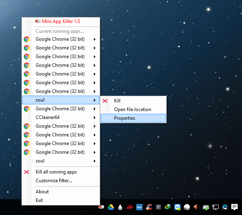Click the blue swirl tray icon beside the network icon
This screenshot has width=242, height=215.
pyautogui.click(x=225, y=207)
